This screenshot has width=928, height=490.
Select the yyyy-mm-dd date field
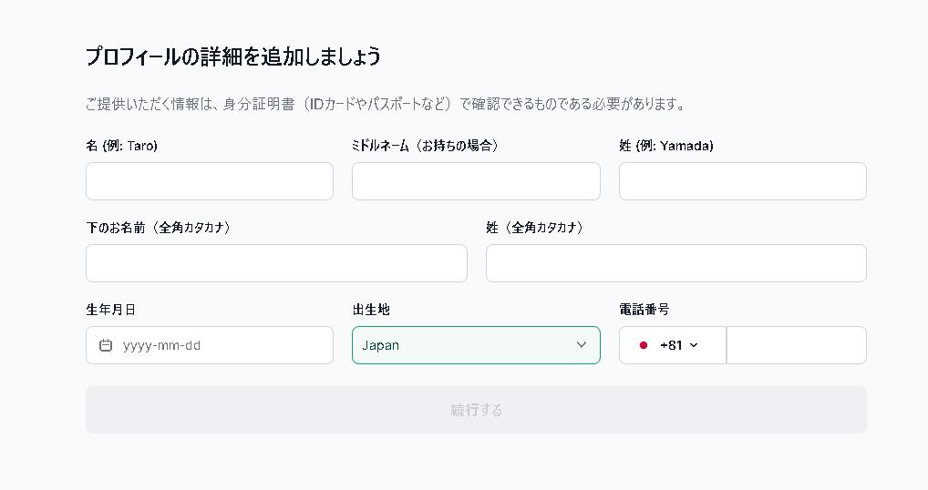tap(210, 345)
